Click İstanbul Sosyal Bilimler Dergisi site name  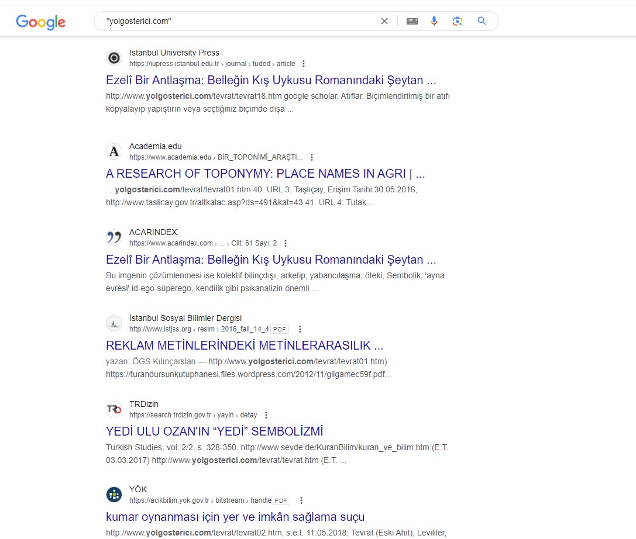(x=185, y=318)
